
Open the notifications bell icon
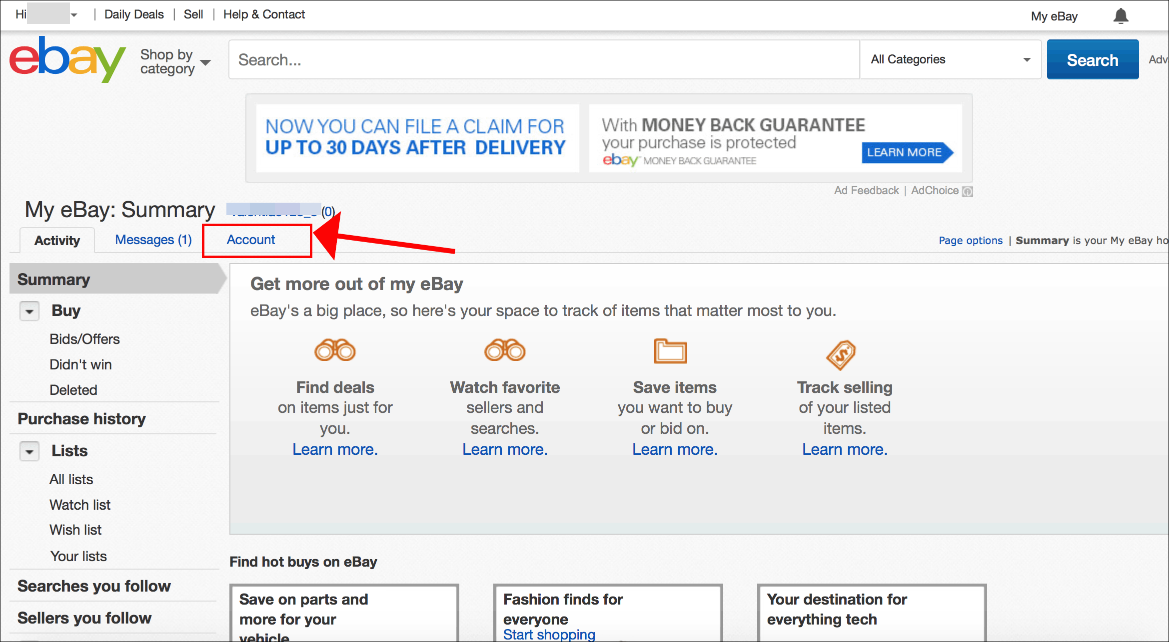click(1121, 16)
